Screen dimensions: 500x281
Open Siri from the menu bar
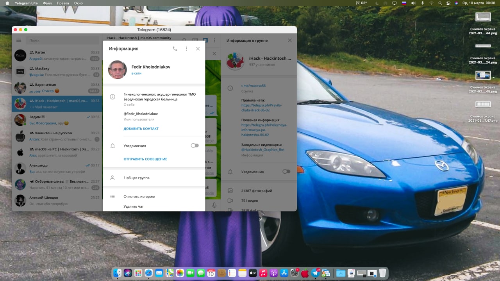click(457, 3)
